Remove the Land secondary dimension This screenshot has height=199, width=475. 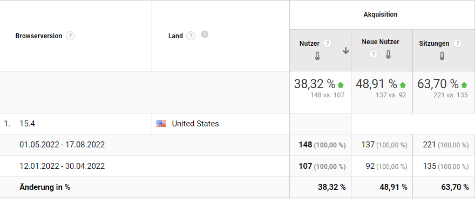(205, 34)
